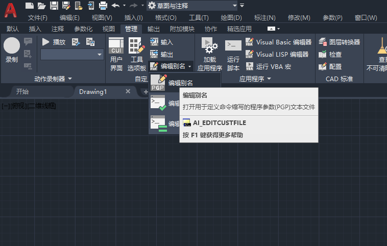Open the File (文件) menu
The height and width of the screenshot is (246, 387).
(37, 18)
